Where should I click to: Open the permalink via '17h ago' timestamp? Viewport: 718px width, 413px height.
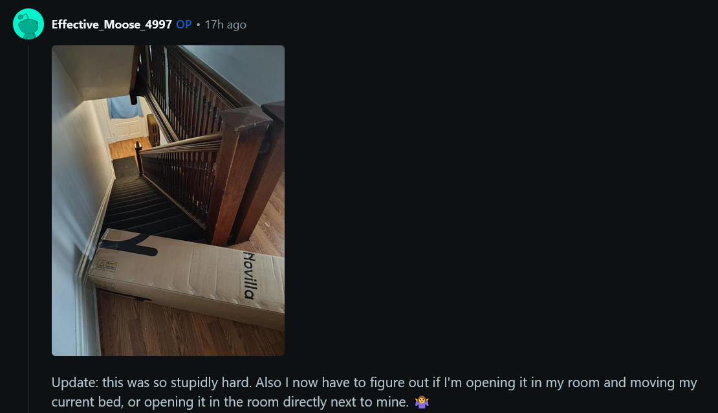225,25
